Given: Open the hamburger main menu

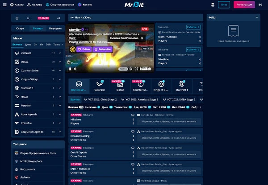Looking at the screenshot, I should 4,4.
